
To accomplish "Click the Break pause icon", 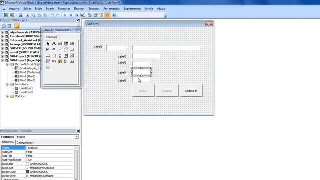I will point(71,15).
